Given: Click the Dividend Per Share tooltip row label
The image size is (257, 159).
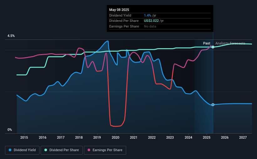Looking at the screenshot, I should point(124,21).
